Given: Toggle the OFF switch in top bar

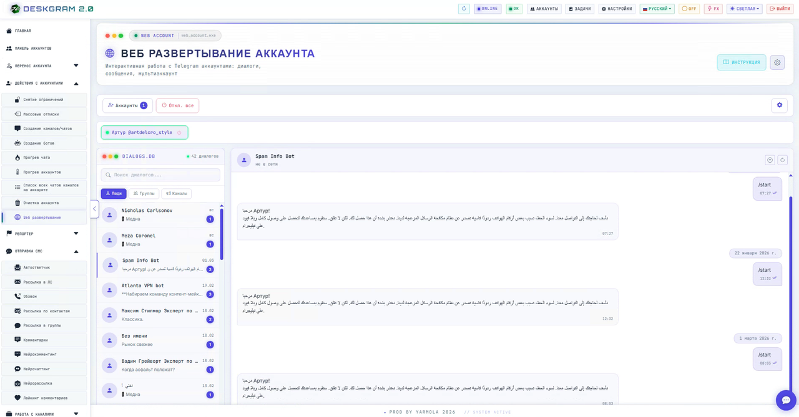Looking at the screenshot, I should (689, 9).
